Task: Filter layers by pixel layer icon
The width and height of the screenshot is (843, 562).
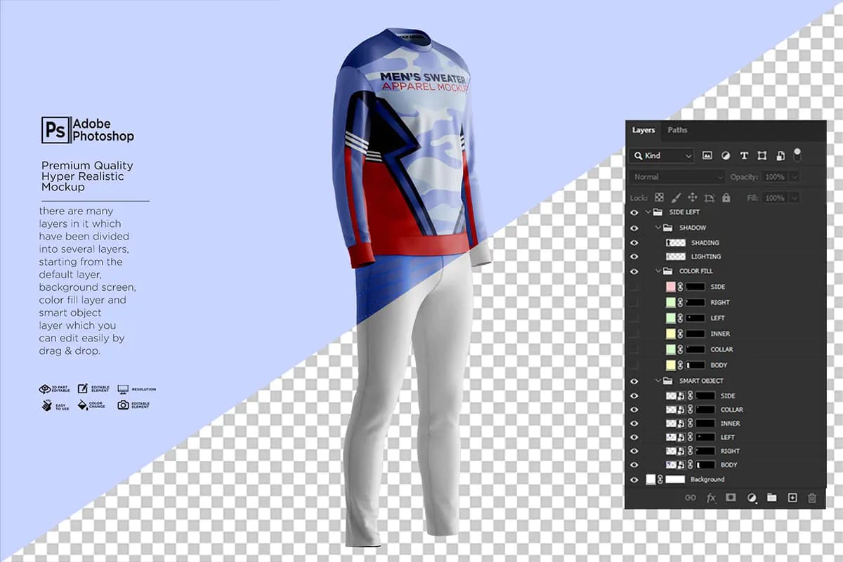Action: [x=707, y=155]
